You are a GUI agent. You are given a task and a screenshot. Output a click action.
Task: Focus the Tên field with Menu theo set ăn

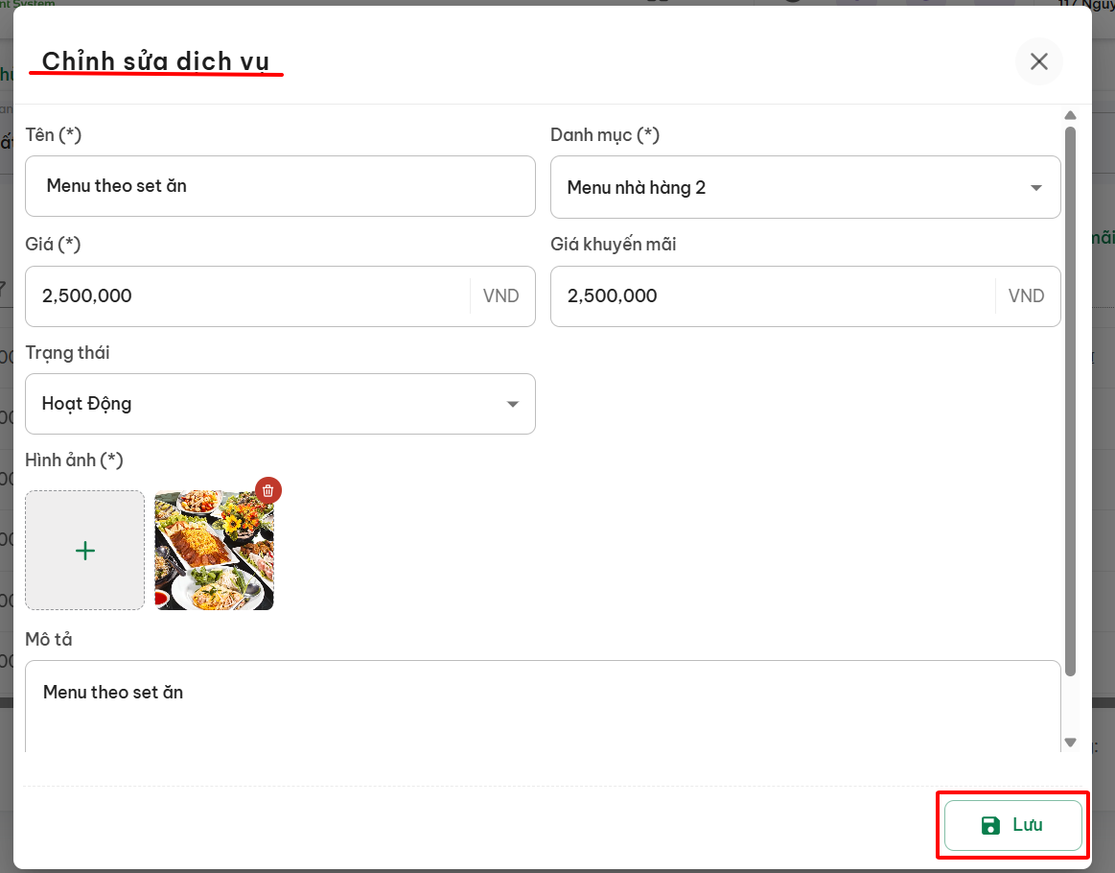(x=280, y=186)
